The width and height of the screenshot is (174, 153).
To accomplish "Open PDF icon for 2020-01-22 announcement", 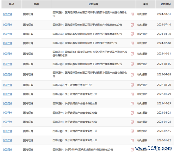I will (x=132, y=140).
